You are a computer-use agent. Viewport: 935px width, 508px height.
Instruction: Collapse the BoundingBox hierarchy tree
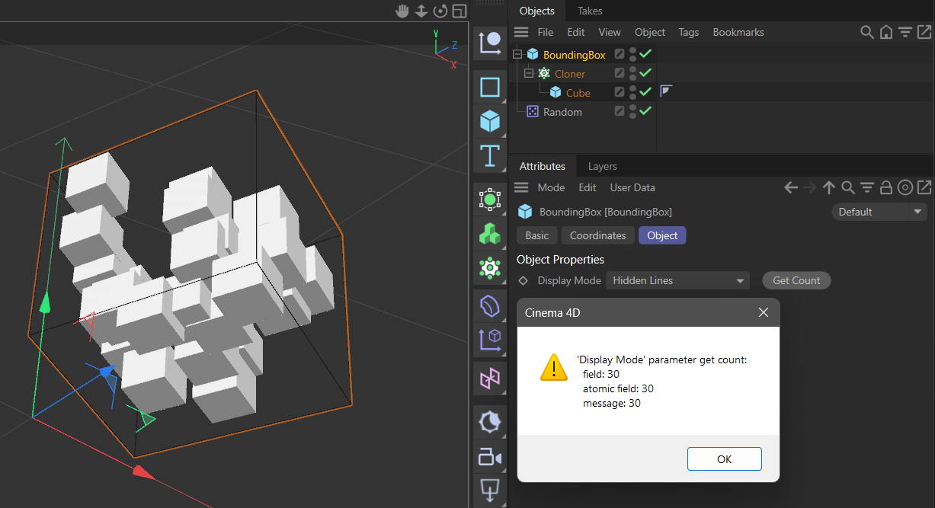click(x=517, y=55)
